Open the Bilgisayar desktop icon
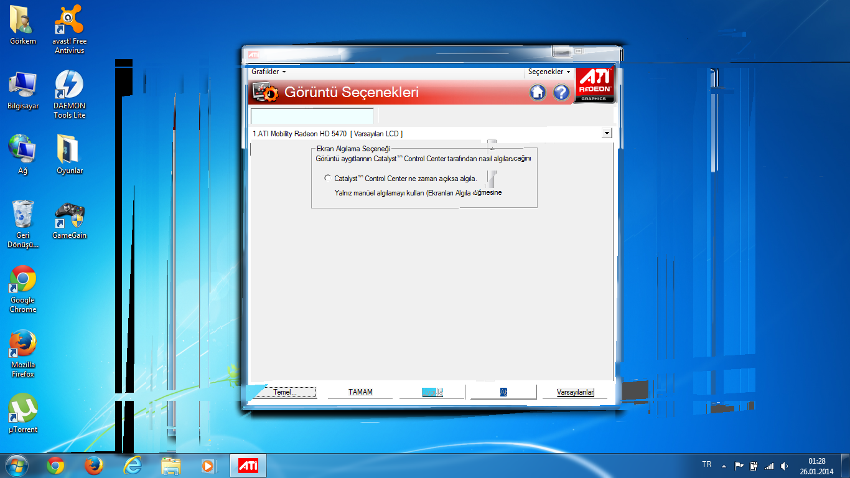This screenshot has height=478, width=850. 23,91
